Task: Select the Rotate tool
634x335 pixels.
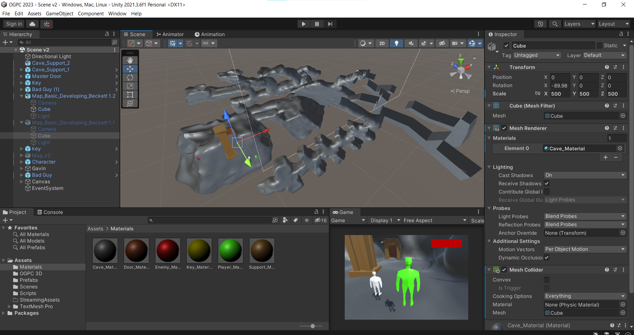Action: [130, 77]
